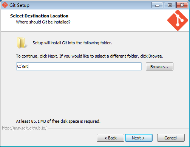Click the Select Destination Location heading
190x147 pixels.
(39, 16)
